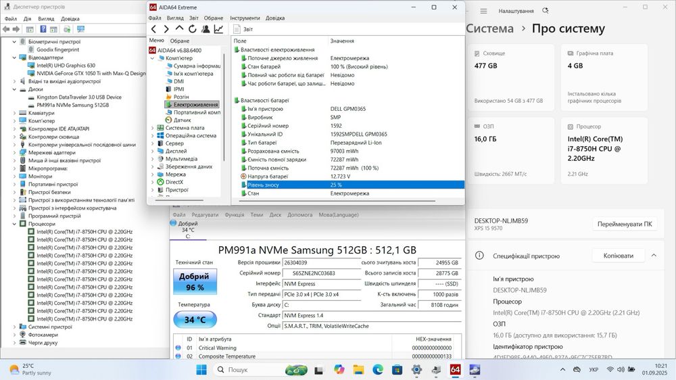
Task: Open Windows Start menu
Action: [201, 370]
